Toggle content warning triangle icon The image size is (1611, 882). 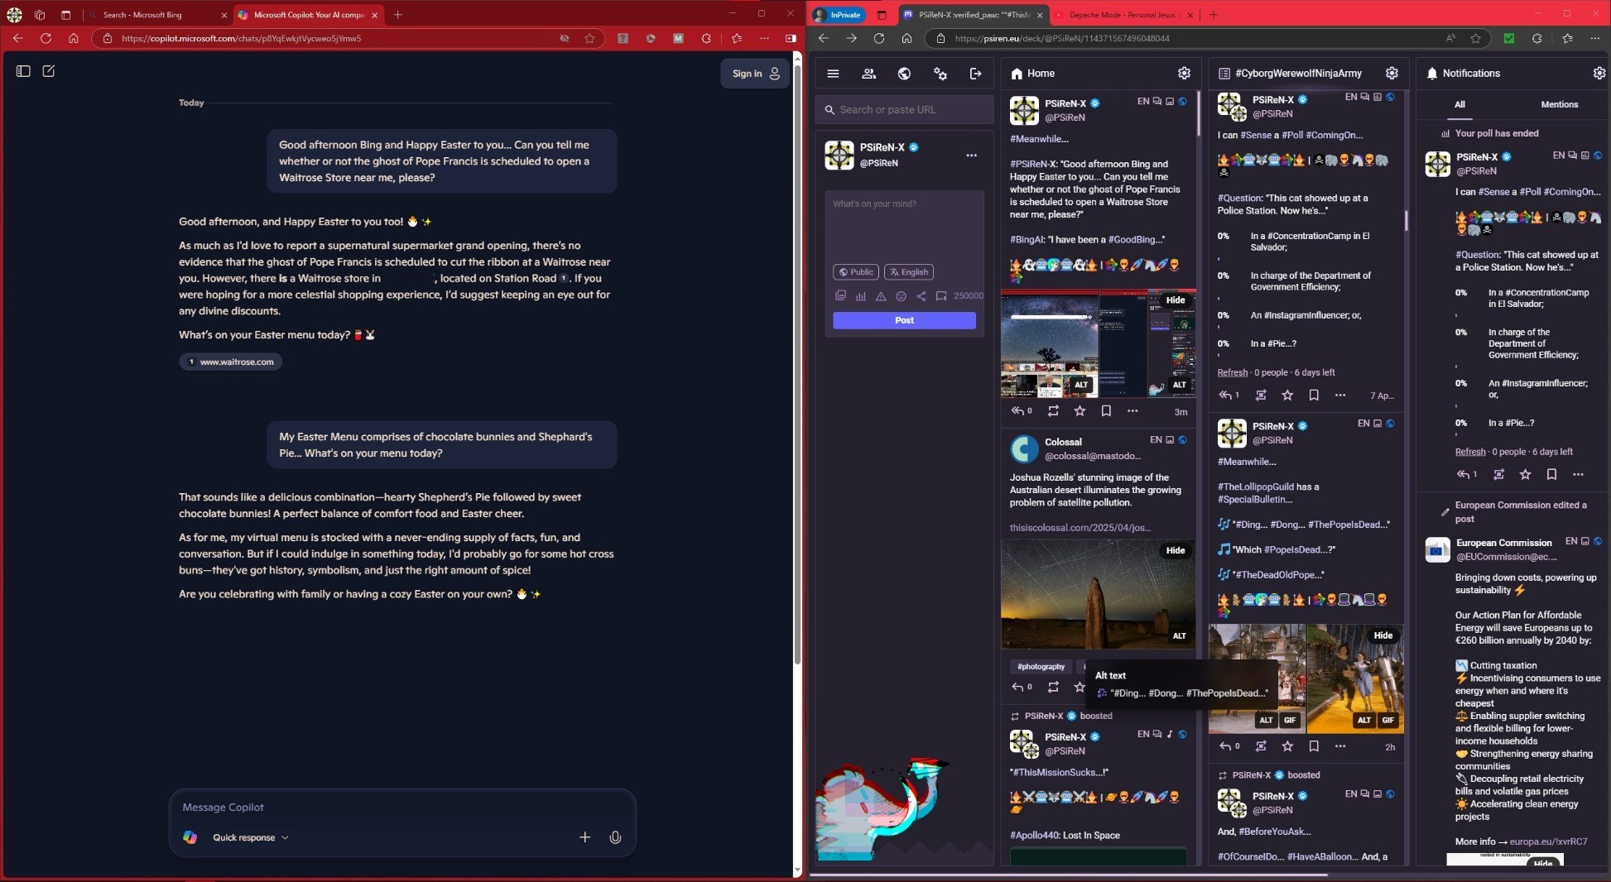click(x=881, y=295)
